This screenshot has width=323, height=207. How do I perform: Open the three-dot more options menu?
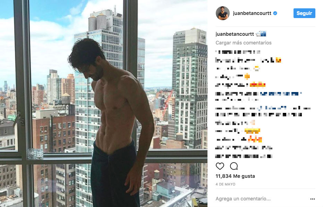(x=312, y=199)
